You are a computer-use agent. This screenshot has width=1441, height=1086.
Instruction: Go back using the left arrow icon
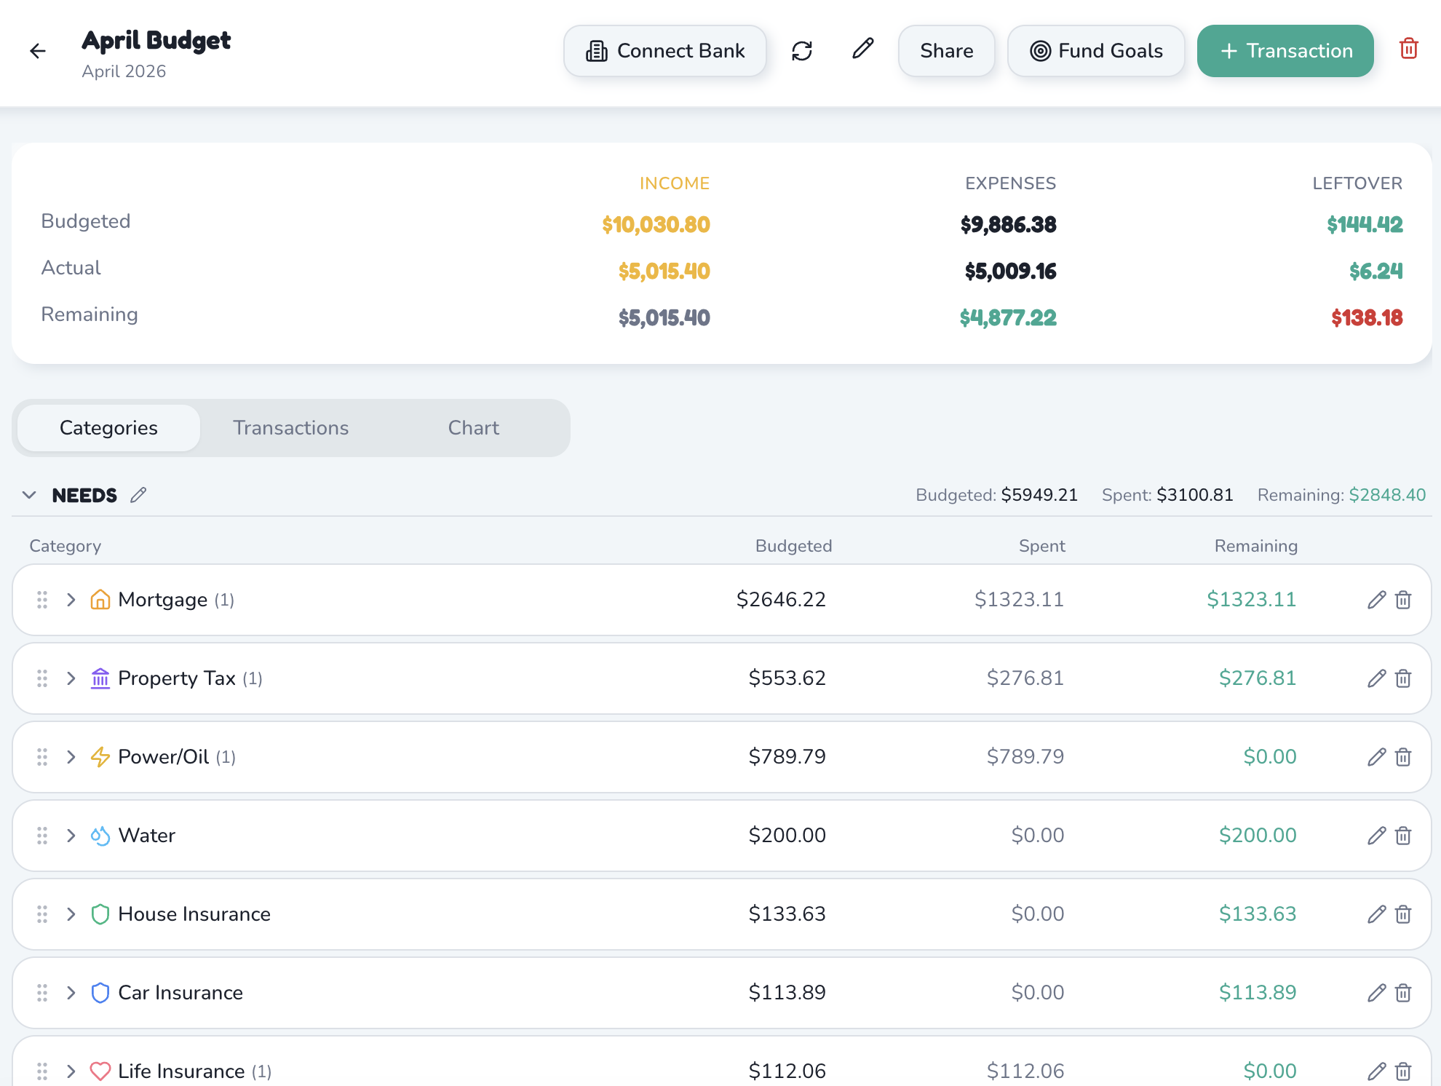pyautogui.click(x=38, y=51)
